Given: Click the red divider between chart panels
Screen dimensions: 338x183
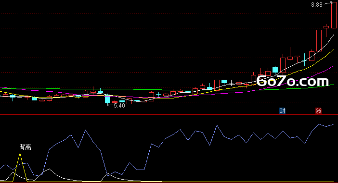Looking at the screenshot, I should click(x=169, y=115).
